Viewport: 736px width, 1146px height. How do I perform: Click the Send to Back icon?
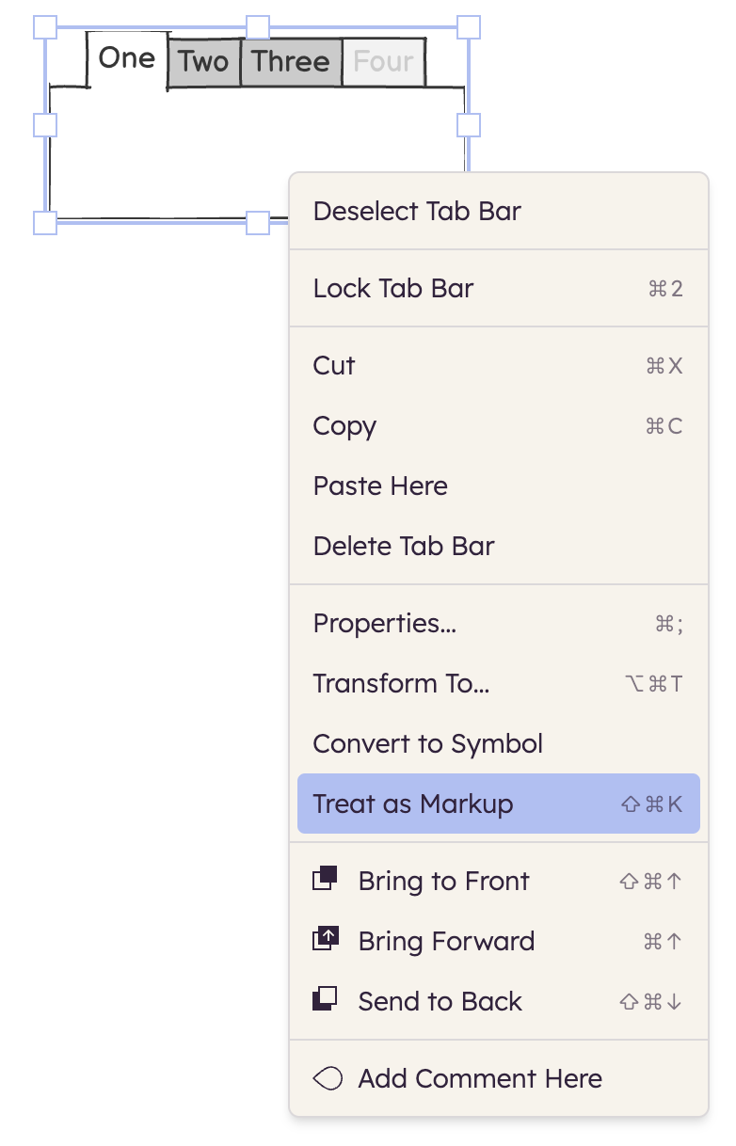coord(325,999)
